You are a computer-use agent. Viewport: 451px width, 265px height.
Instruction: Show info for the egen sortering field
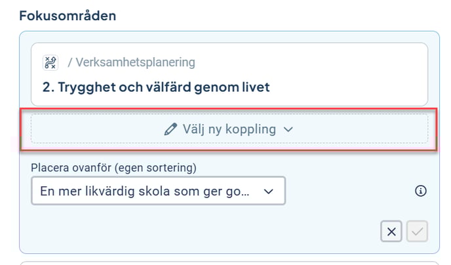click(421, 191)
